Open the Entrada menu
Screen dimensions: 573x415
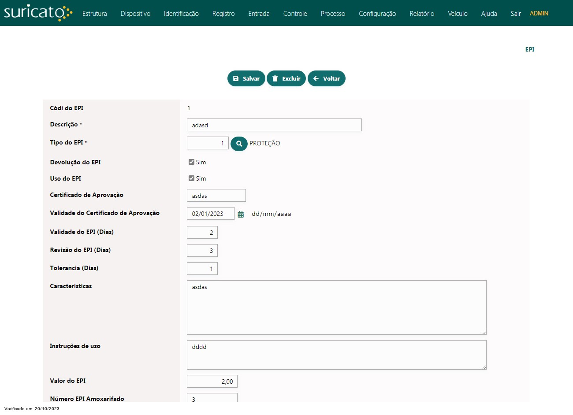[x=259, y=14]
